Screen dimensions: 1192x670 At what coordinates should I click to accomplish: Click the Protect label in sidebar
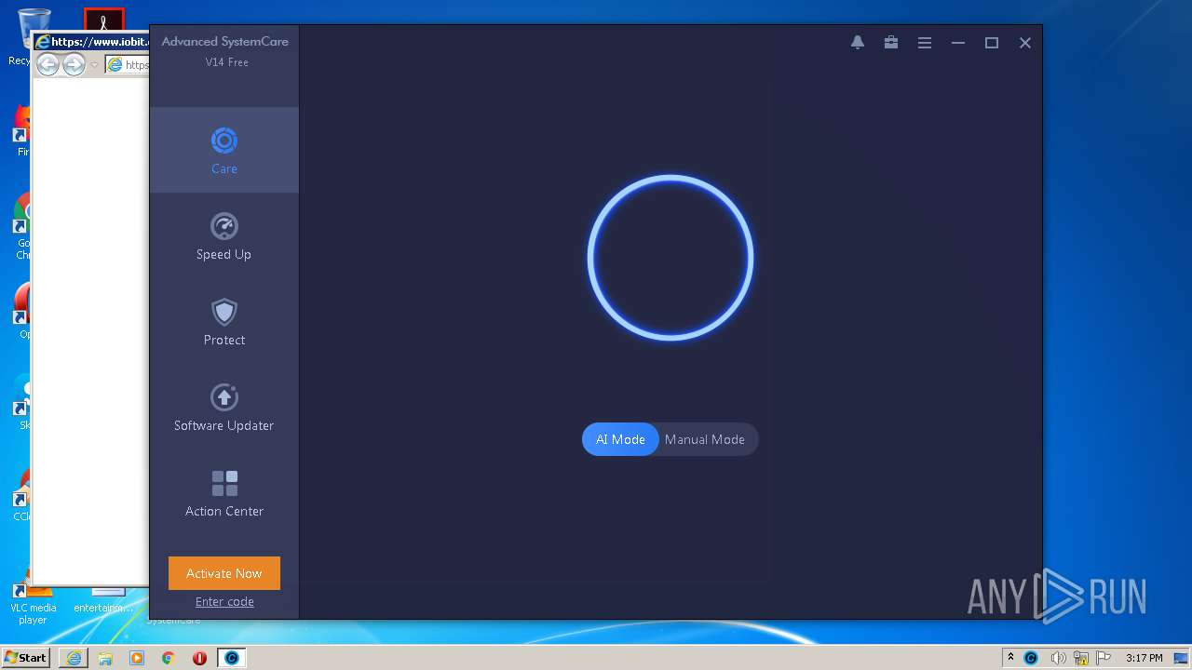tap(224, 340)
